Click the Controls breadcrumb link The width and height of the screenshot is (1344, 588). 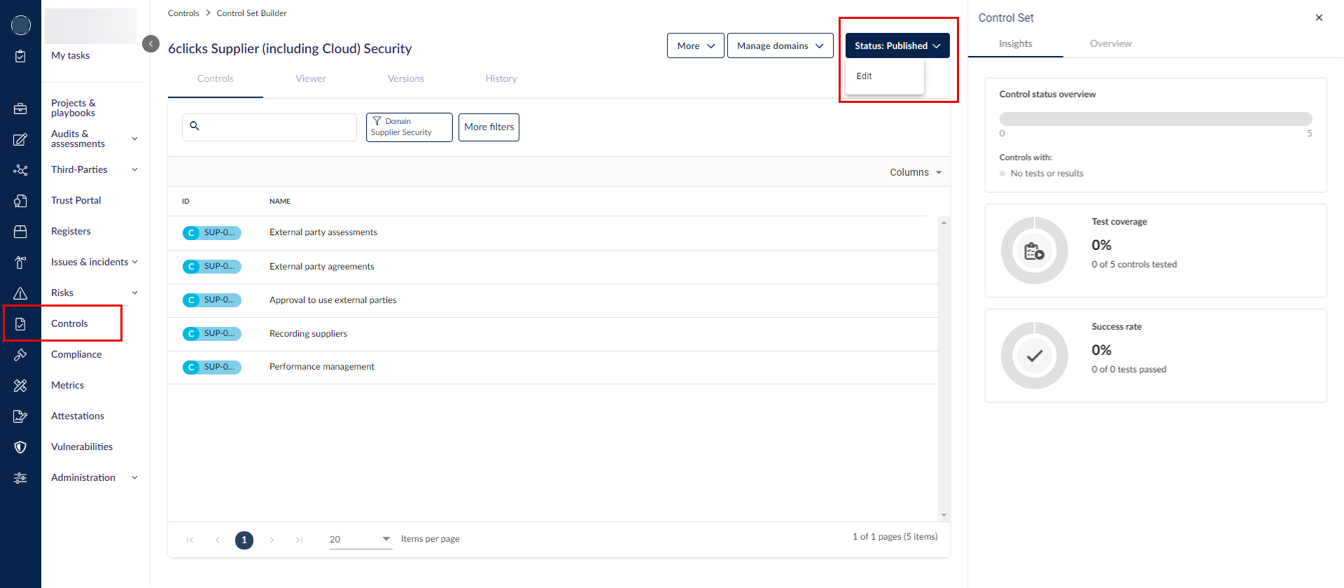(x=183, y=13)
